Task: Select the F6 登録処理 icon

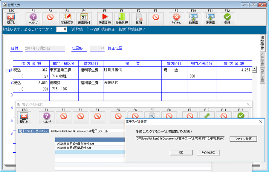Action: 122,19
